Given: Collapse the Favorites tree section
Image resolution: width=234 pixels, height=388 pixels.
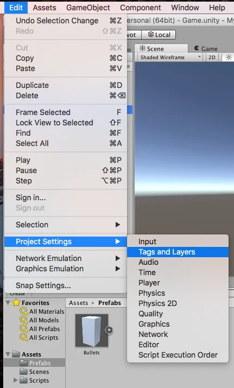Looking at the screenshot, I should (8, 302).
